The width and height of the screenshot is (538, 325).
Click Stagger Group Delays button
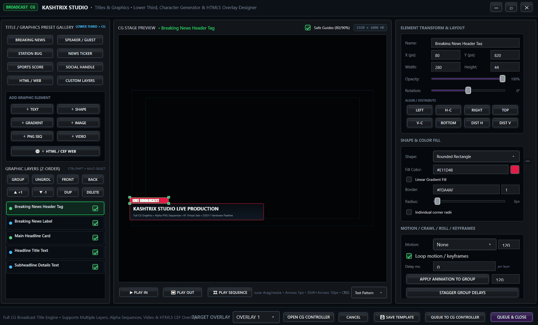click(462, 292)
